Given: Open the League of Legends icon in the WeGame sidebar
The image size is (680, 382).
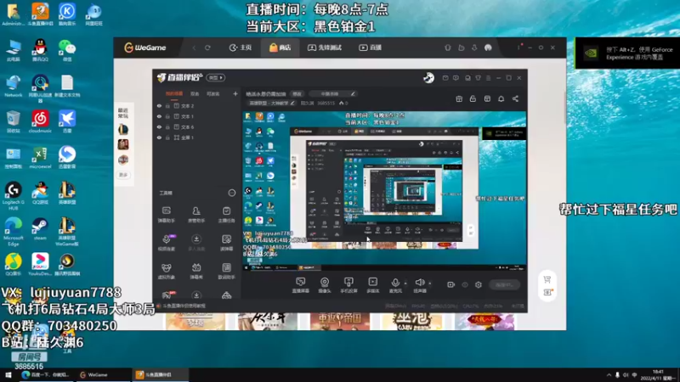Looking at the screenshot, I should click(x=123, y=129).
